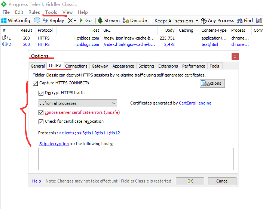Open the Edit menu
Viewport: 263px width, 209px height.
pos(19,12)
